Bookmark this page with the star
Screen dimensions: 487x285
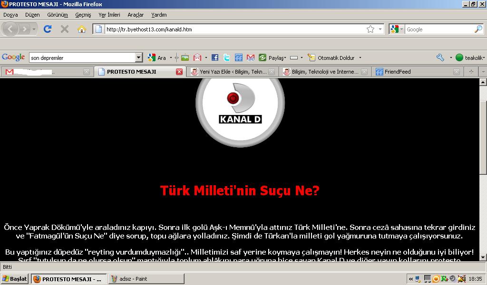tap(370, 29)
